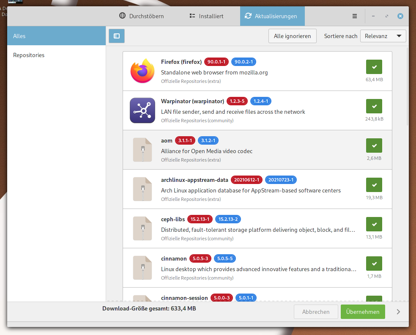The height and width of the screenshot is (335, 416).
Task: Click the archlinux-appstream-data package name
Action: click(194, 180)
